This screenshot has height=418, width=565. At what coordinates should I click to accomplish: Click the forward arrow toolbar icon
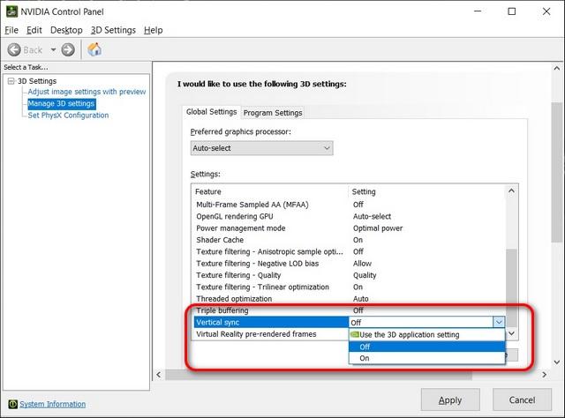tap(68, 49)
